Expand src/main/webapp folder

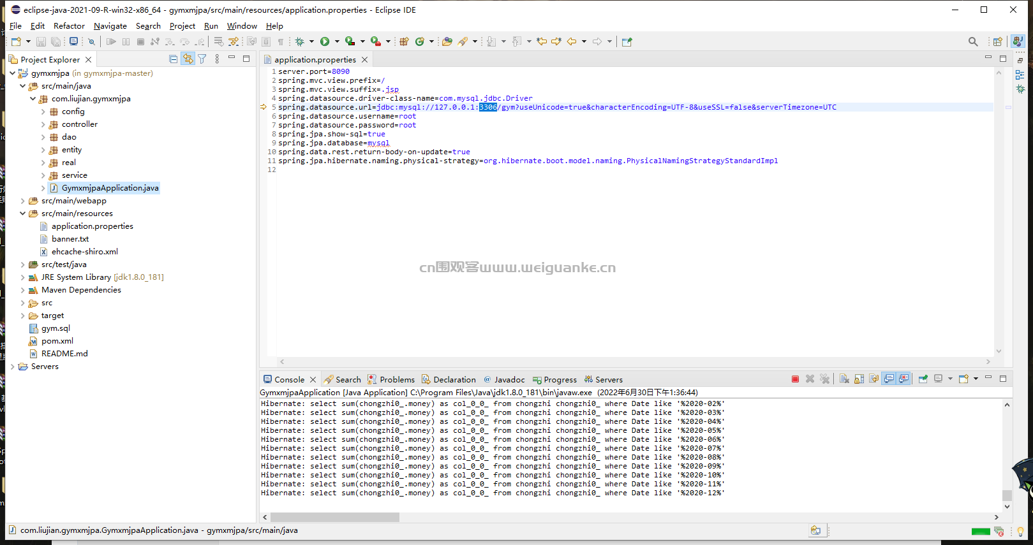(x=23, y=201)
